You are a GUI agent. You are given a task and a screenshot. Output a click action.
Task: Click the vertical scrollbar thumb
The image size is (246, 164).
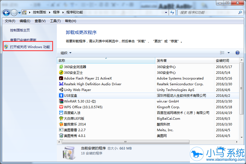click(x=242, y=88)
